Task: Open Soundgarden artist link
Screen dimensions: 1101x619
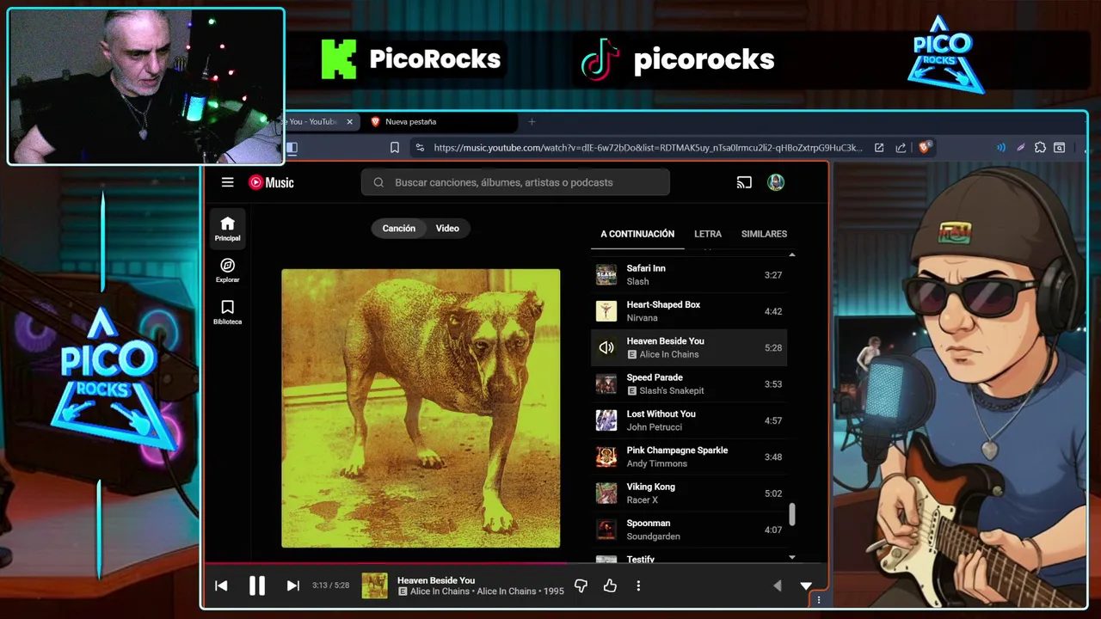Action: click(x=653, y=536)
